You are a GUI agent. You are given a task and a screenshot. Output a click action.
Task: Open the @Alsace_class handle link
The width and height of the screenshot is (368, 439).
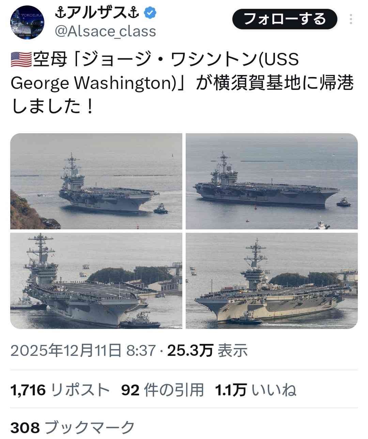point(105,31)
